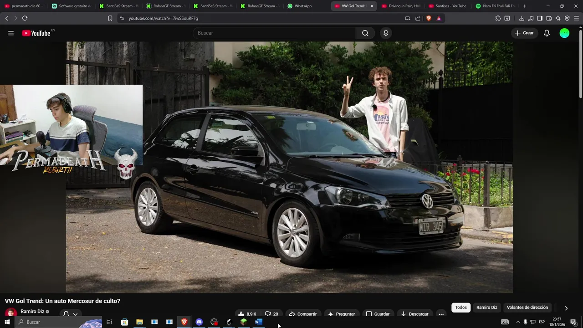583x328 pixels.
Task: Click the video player to pause
Action: pyautogui.click(x=289, y=167)
